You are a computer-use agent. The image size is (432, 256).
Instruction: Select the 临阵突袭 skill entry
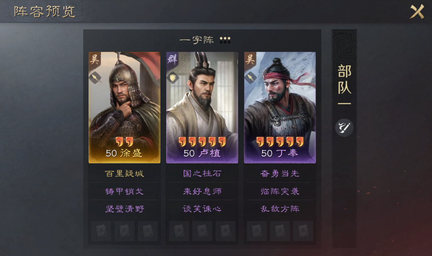(280, 191)
